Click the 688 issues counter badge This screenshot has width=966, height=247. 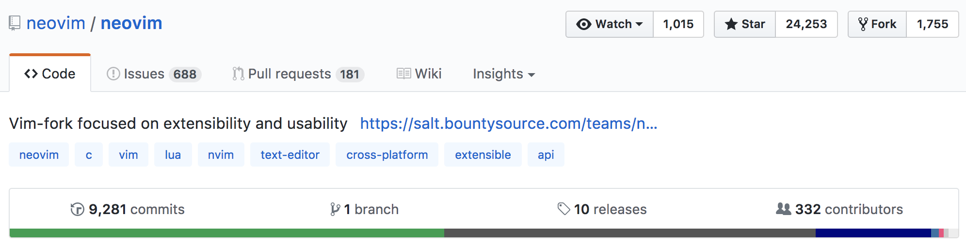pos(185,74)
